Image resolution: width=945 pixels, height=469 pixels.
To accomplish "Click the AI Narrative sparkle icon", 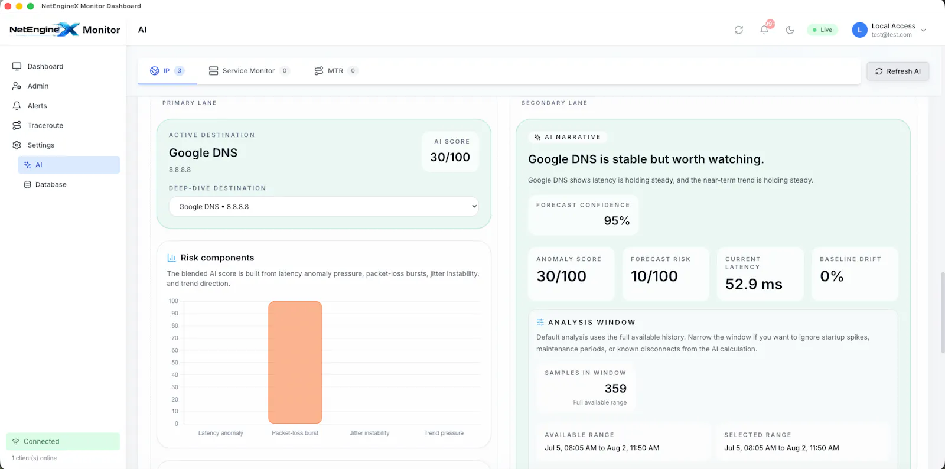I will click(537, 137).
